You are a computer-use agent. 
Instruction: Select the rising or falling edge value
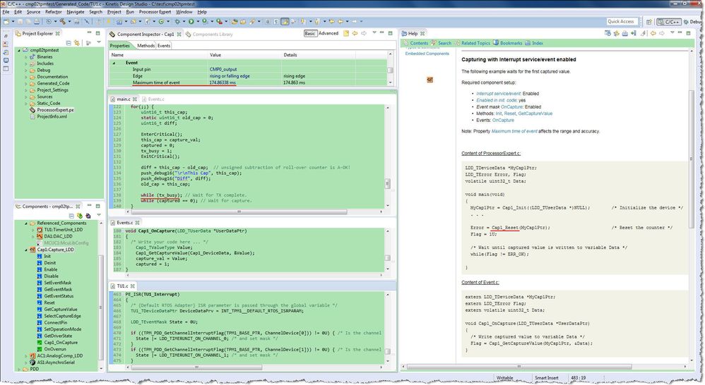pyautogui.click(x=230, y=76)
